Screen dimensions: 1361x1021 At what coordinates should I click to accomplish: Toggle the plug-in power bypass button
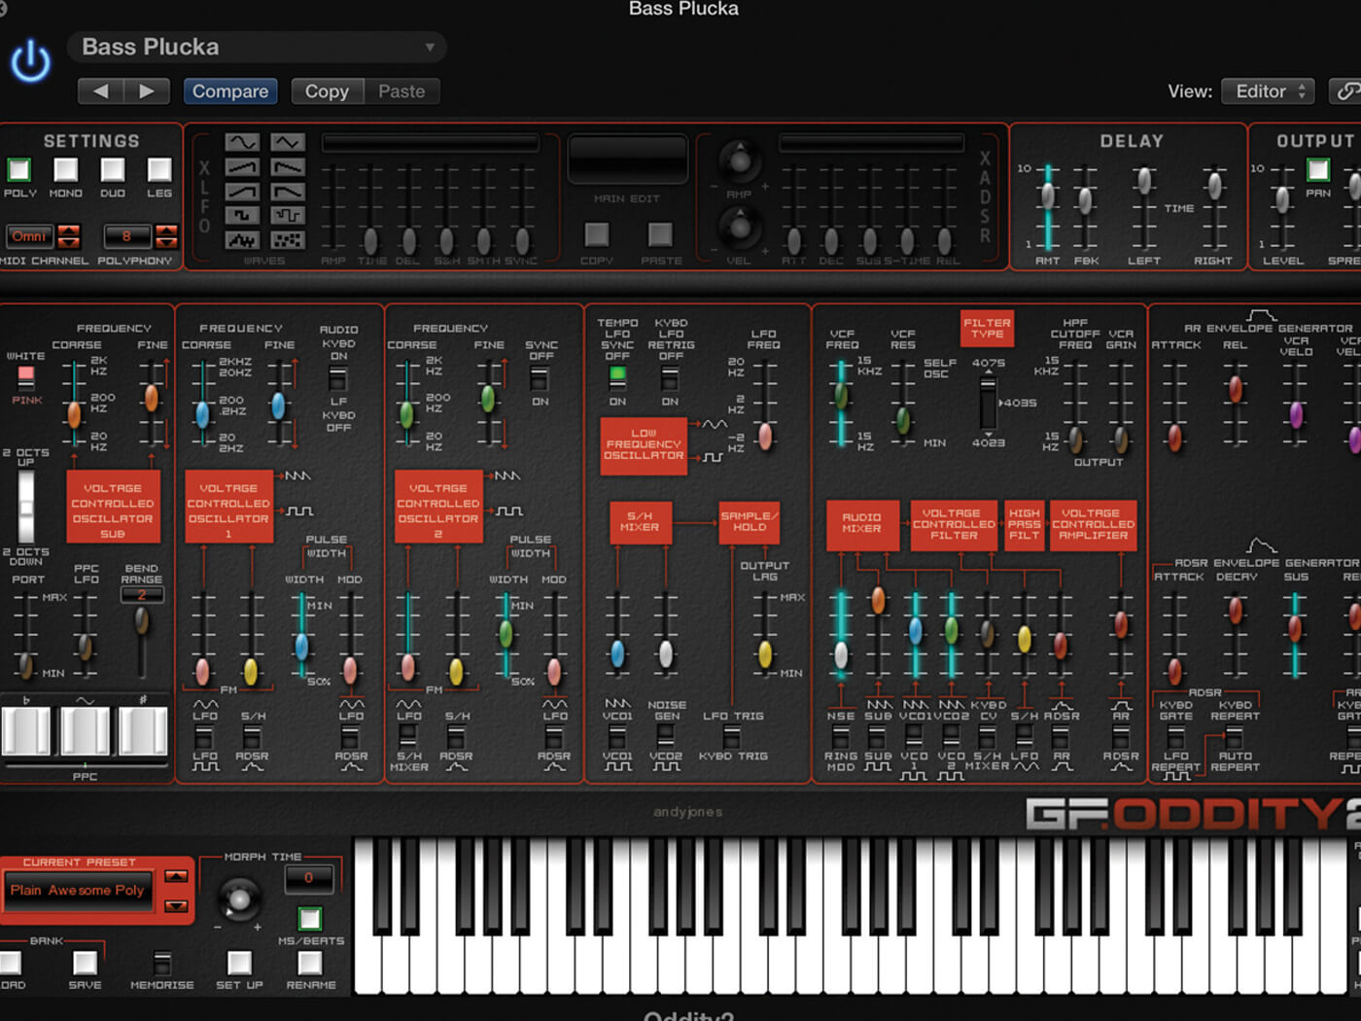(x=30, y=60)
